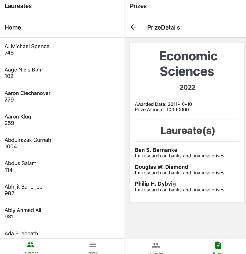The width and height of the screenshot is (246, 254).
Task: Select Philip H. Dybvig laureate
Action: pyautogui.click(x=155, y=184)
